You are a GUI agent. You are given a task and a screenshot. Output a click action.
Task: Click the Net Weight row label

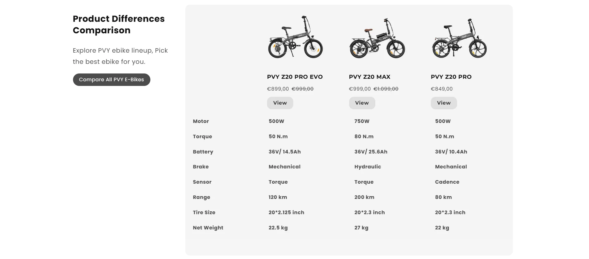click(x=208, y=228)
